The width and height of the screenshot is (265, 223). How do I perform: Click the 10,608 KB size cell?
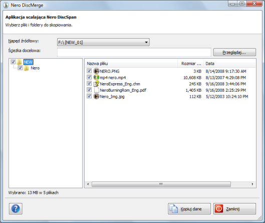click(x=192, y=78)
